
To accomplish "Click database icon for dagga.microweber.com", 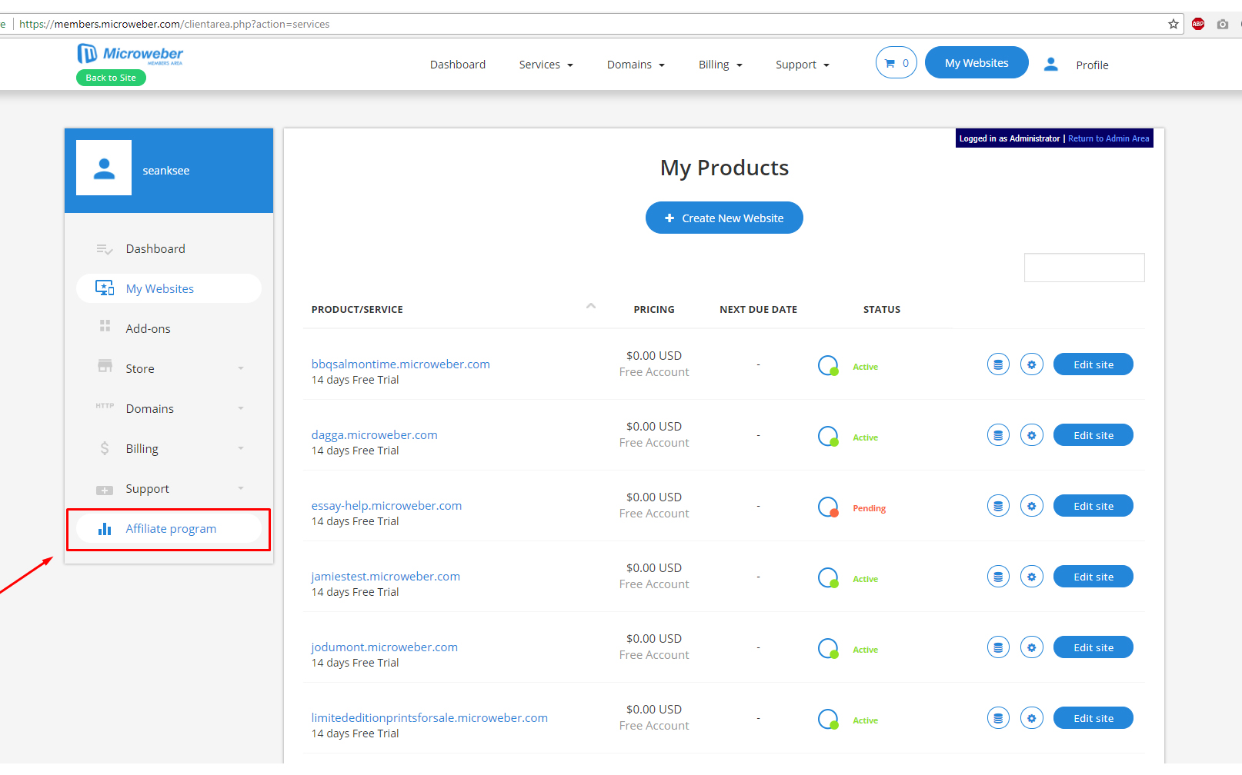I will pos(998,435).
